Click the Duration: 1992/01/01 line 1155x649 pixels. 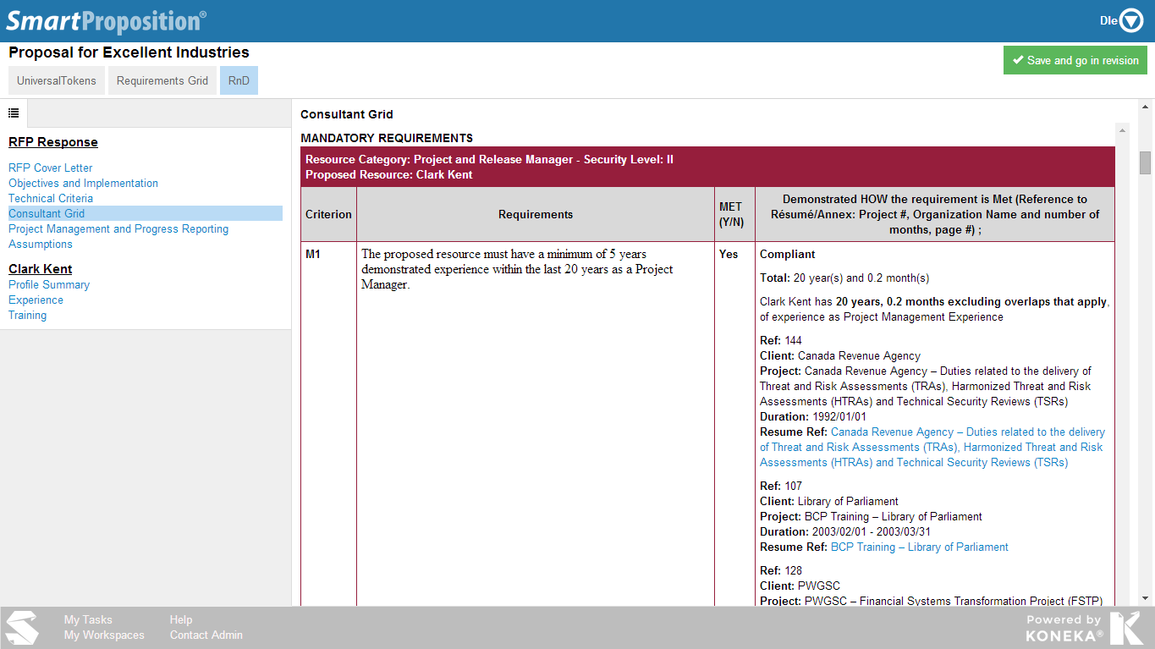(813, 417)
